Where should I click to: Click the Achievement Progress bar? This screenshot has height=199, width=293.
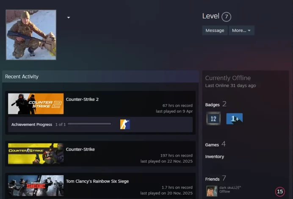(x=89, y=124)
